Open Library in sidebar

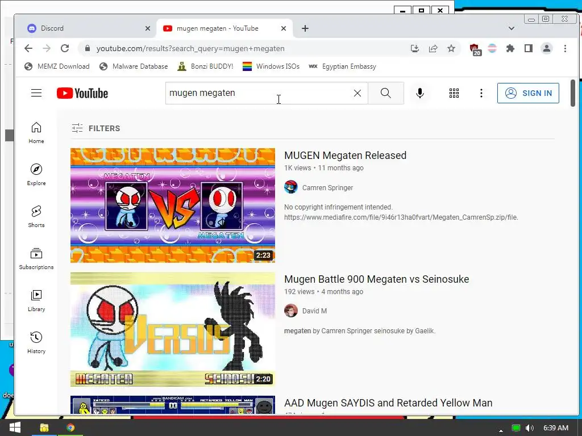(36, 300)
